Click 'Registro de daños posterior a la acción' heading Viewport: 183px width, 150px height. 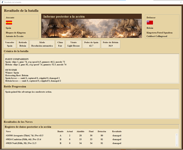click(x=28, y=127)
